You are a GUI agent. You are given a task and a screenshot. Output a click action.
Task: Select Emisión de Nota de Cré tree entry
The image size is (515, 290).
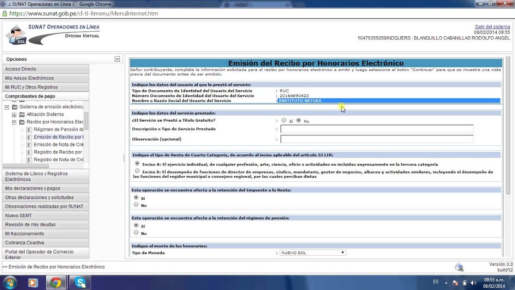coord(59,145)
